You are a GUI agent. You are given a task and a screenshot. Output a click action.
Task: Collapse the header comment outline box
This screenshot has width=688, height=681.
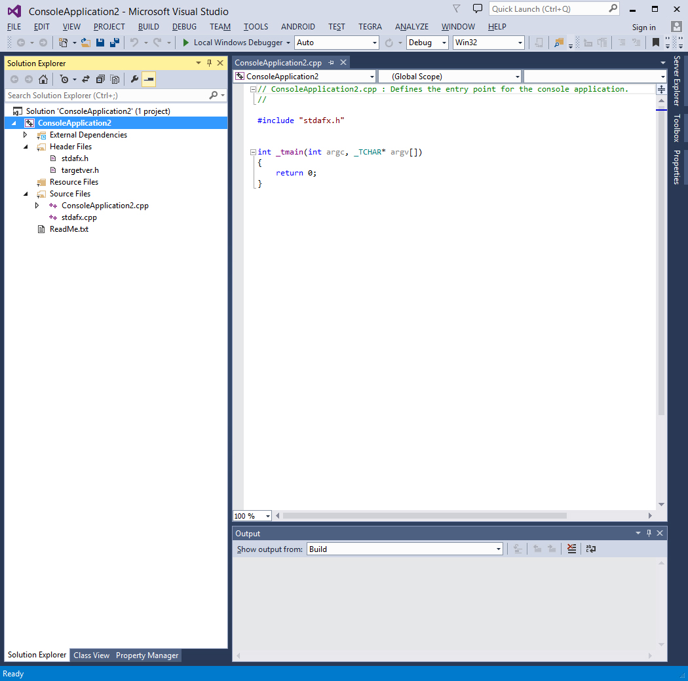pos(253,90)
